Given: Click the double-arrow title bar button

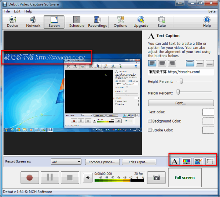Looking at the screenshot, I should [180, 3].
